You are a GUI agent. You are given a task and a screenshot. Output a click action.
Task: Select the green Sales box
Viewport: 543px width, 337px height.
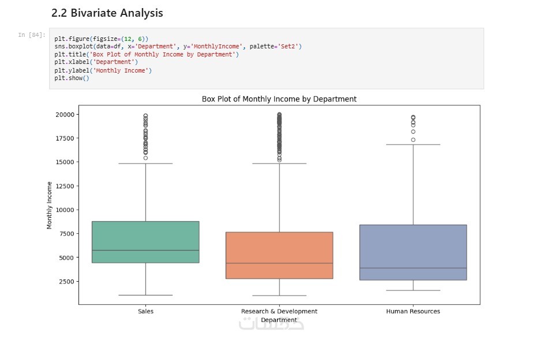point(145,242)
